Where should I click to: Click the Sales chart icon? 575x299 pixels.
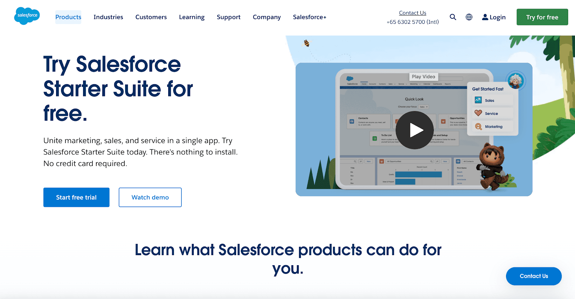point(478,100)
